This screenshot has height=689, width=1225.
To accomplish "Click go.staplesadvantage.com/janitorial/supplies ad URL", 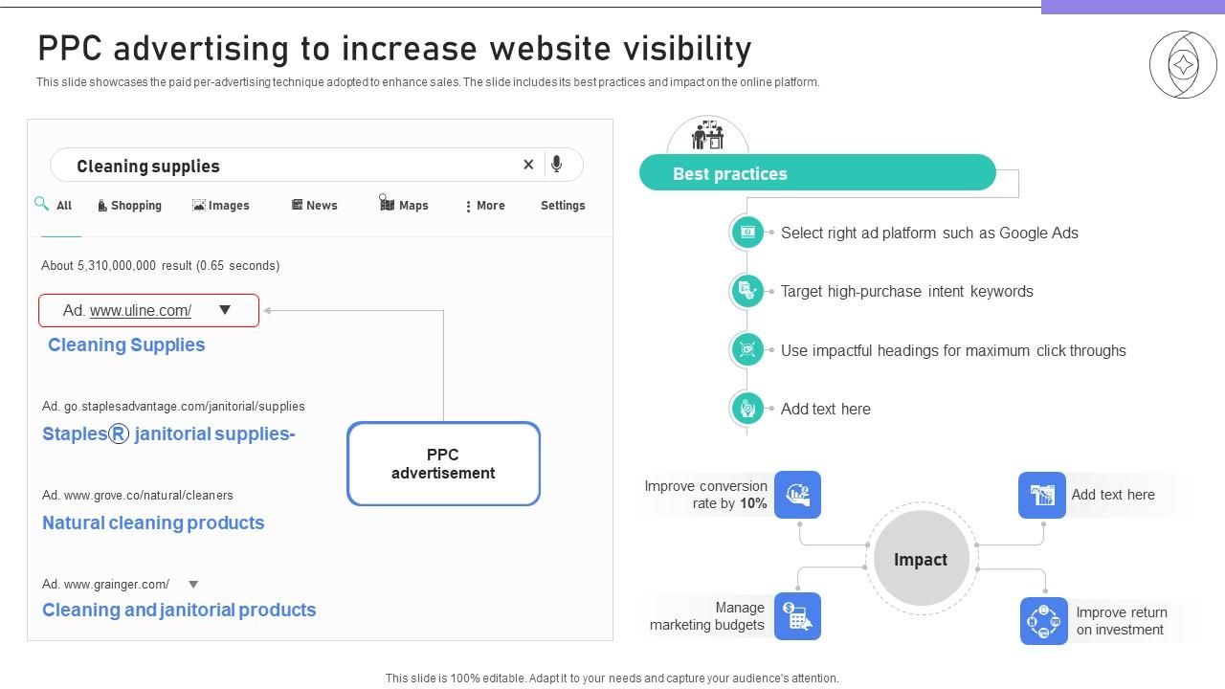I will (185, 407).
